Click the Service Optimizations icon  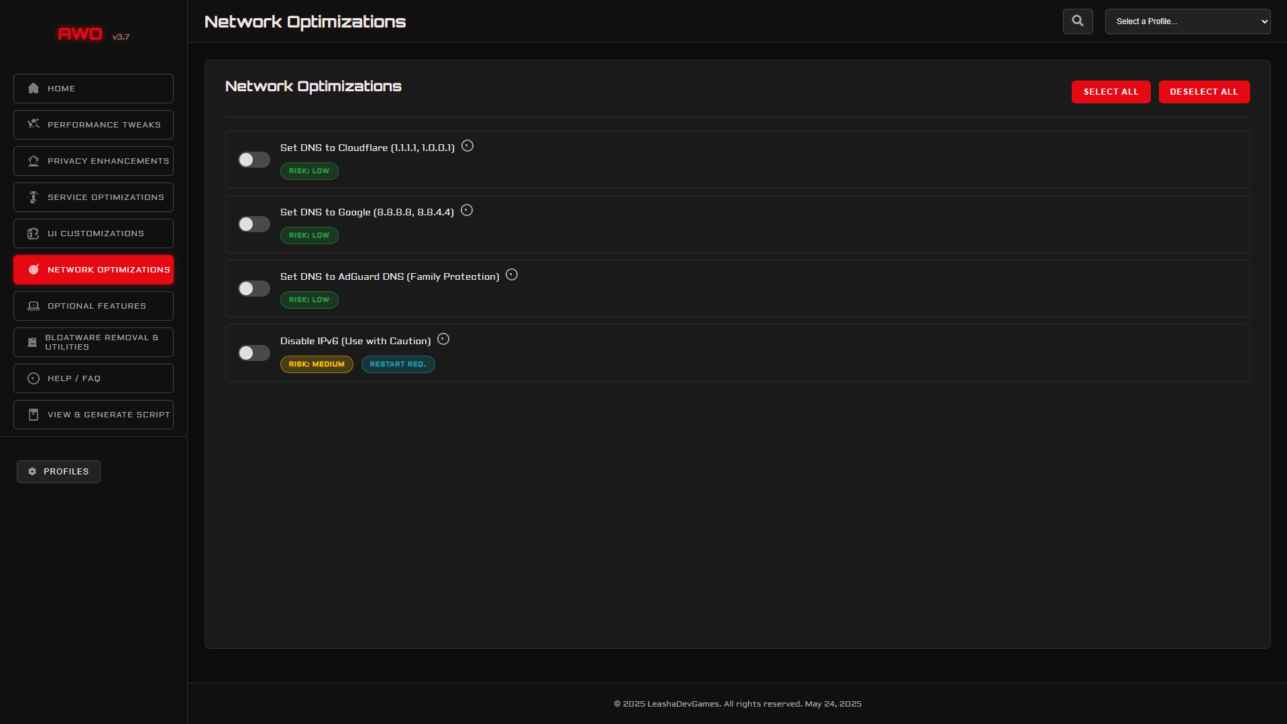pos(34,197)
